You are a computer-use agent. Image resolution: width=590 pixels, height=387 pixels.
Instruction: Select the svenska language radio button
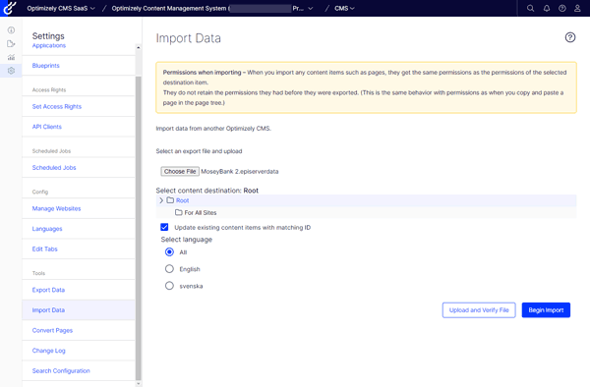pos(169,286)
